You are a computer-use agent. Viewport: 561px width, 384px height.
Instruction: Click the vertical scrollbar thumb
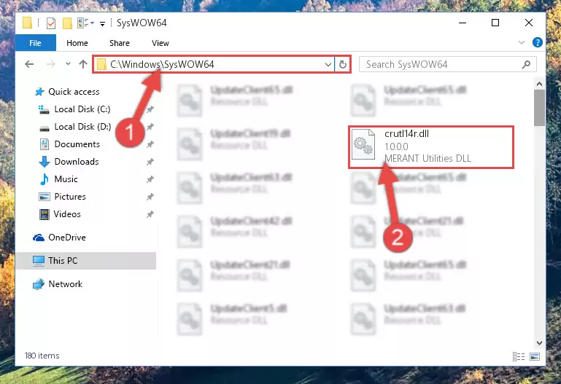click(539, 108)
